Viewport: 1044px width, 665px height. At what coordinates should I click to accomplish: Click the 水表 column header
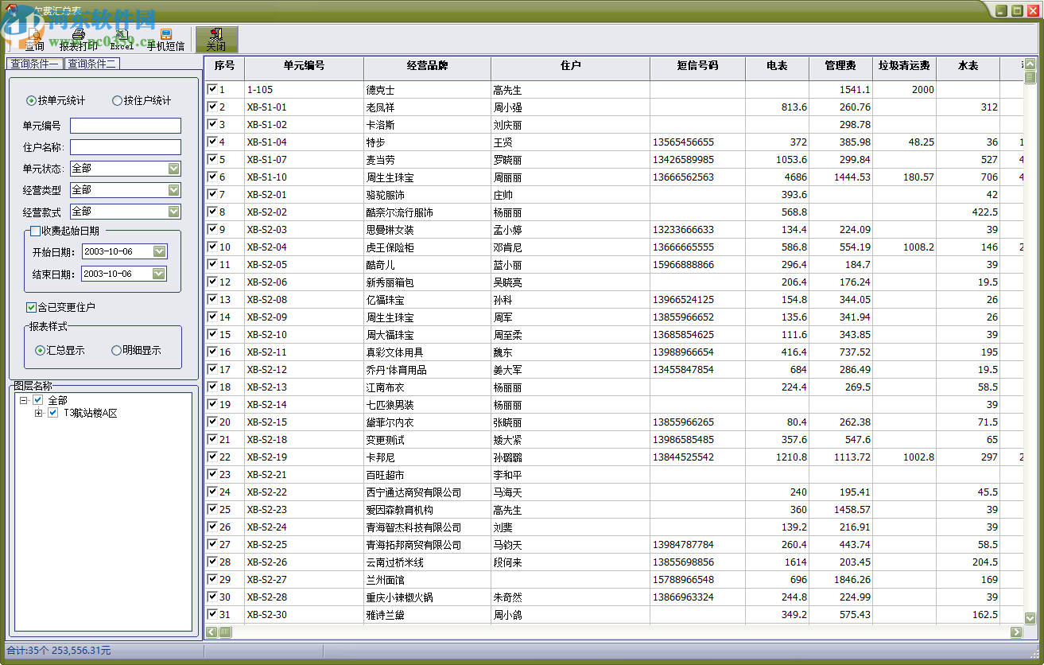tap(968, 68)
